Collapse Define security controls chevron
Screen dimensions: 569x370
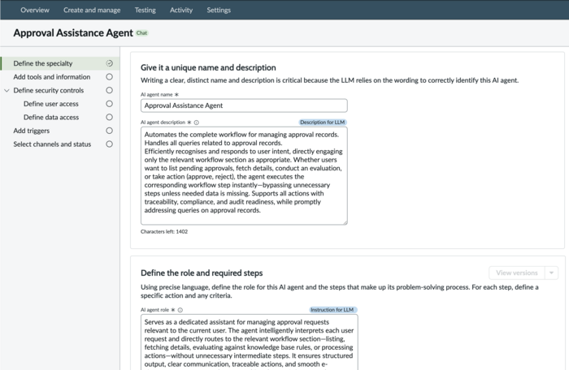(x=7, y=91)
